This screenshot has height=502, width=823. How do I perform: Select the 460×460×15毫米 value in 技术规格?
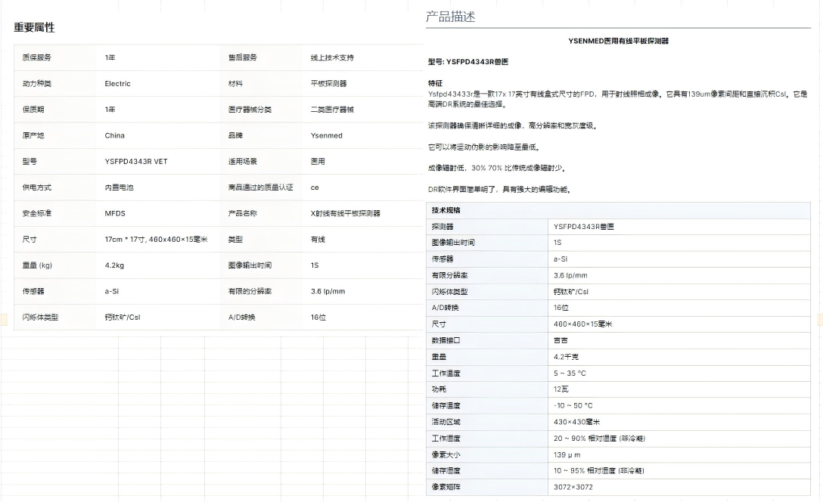(x=583, y=324)
